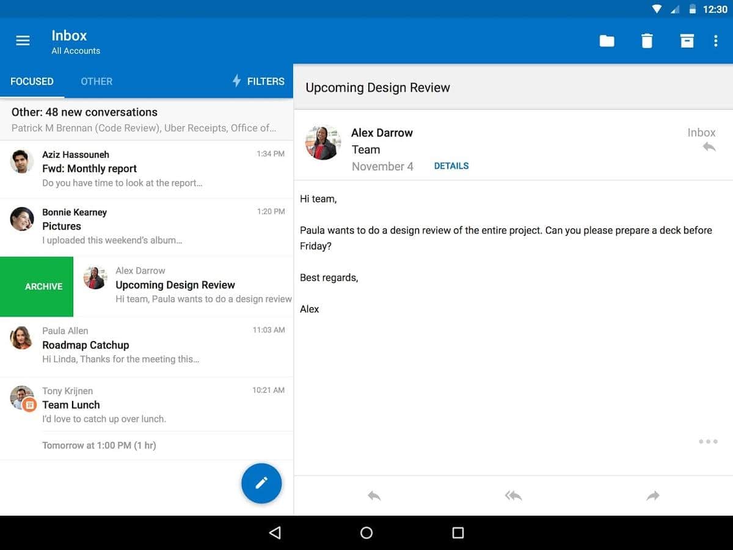
Task: Open the hamburger navigation menu
Action: (x=23, y=41)
